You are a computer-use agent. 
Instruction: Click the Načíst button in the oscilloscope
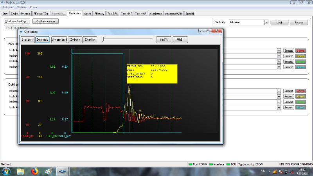164,40
